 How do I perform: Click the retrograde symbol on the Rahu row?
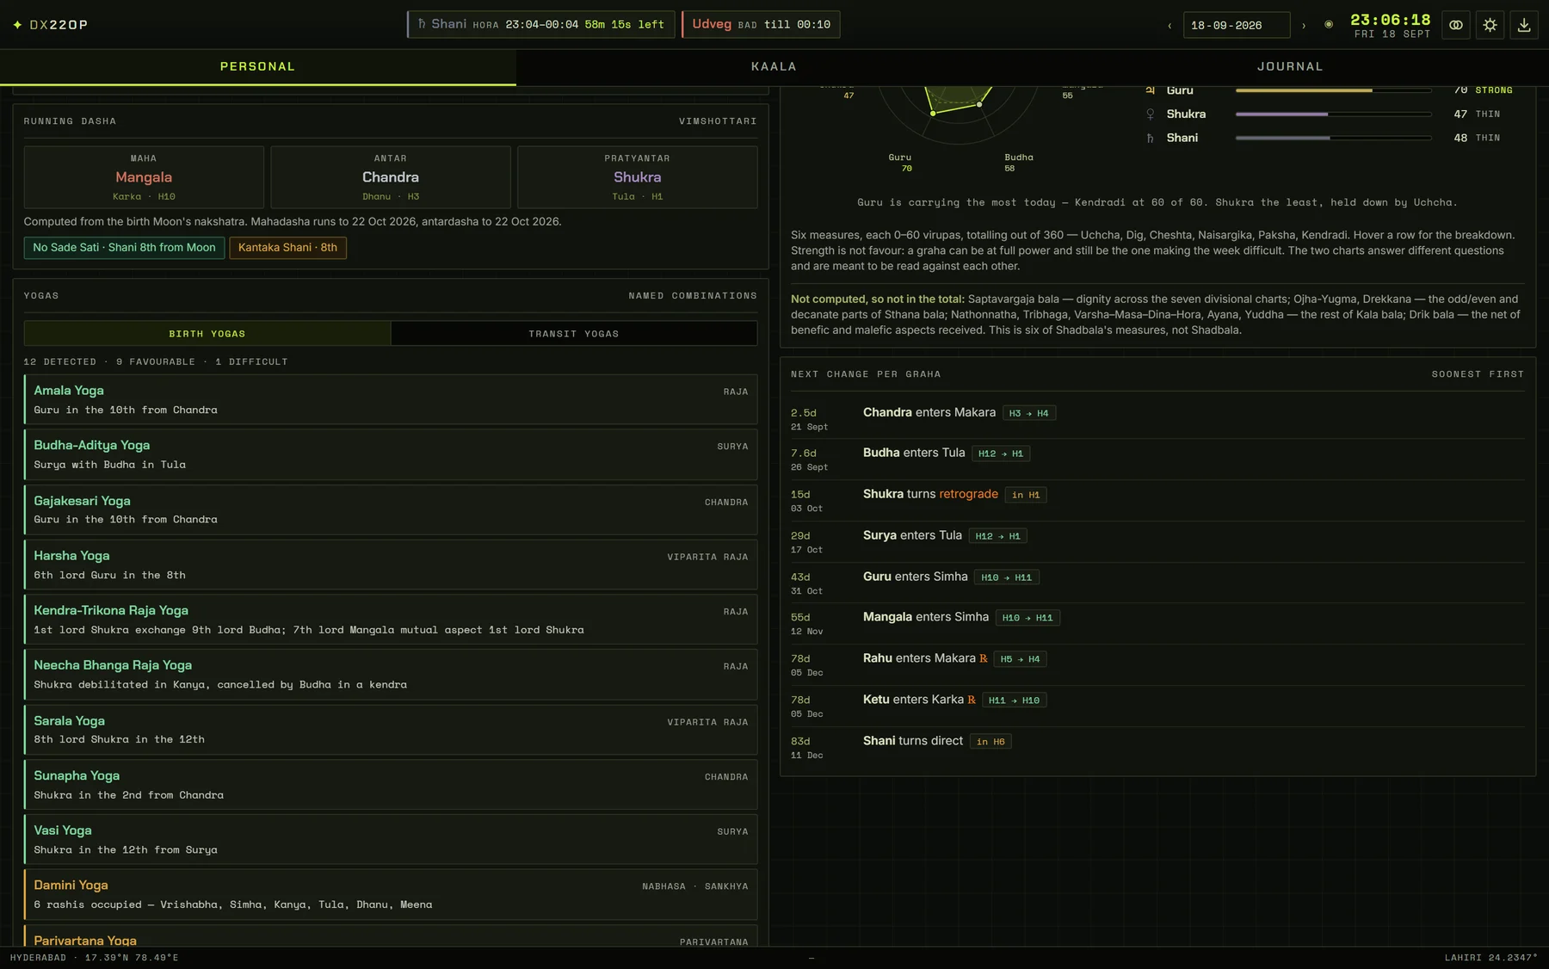(984, 659)
